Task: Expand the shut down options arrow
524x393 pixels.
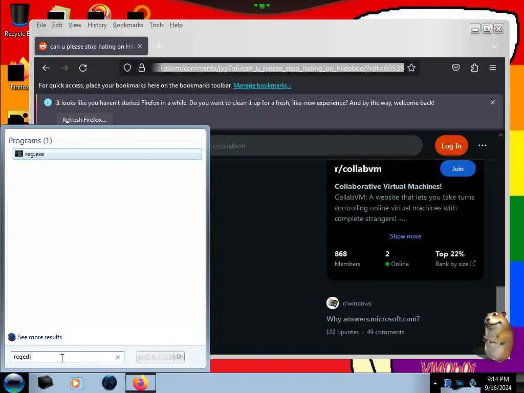Action: tap(179, 357)
